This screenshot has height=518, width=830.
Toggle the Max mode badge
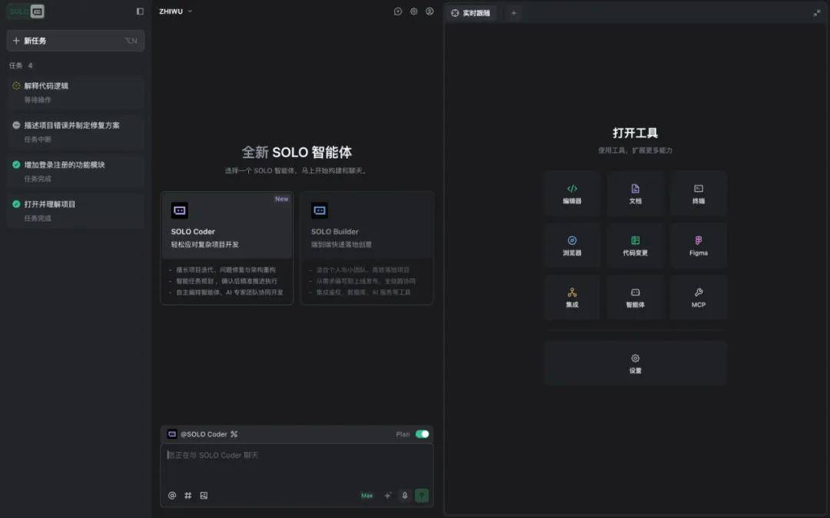pos(367,496)
